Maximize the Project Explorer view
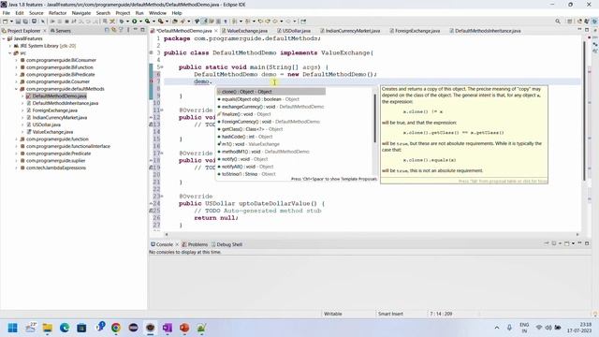The height and width of the screenshot is (337, 599). pos(142,30)
